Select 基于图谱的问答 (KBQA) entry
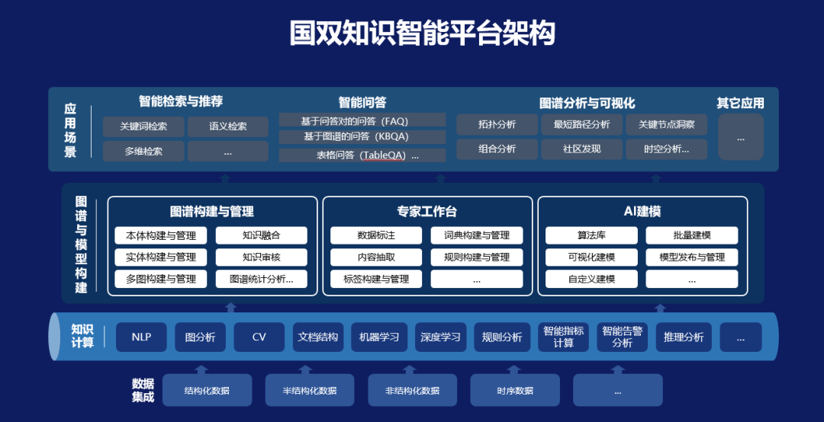 362,137
